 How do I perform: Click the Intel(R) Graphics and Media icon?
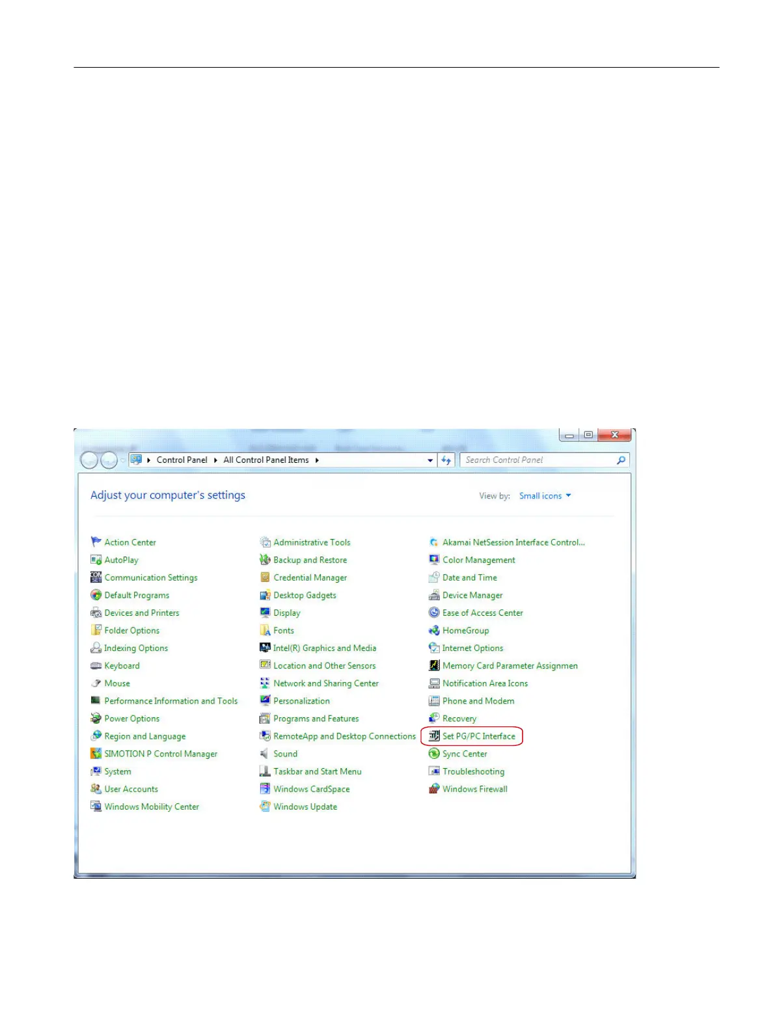[265, 647]
